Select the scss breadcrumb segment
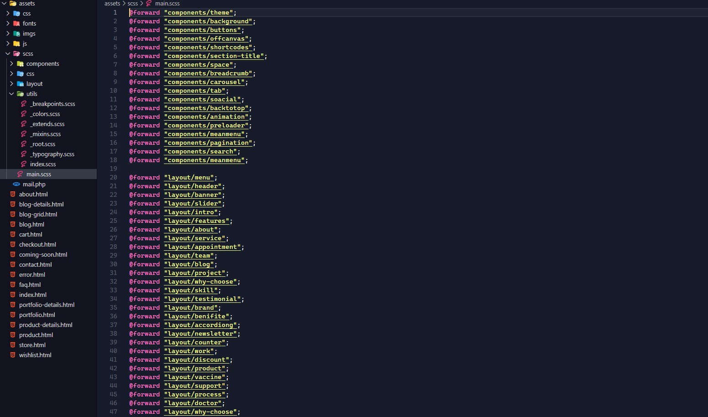 [x=132, y=4]
